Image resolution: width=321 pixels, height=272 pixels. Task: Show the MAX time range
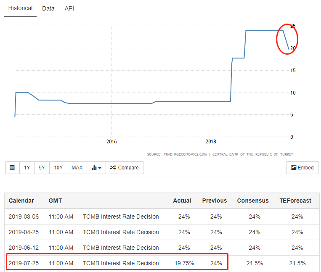77,168
